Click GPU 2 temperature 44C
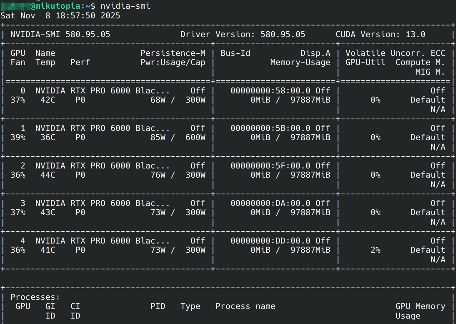 [48, 175]
